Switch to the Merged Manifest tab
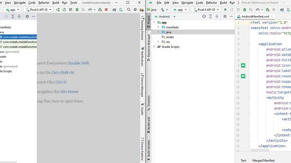Viewport: 291px width, 163px height. pos(263,160)
